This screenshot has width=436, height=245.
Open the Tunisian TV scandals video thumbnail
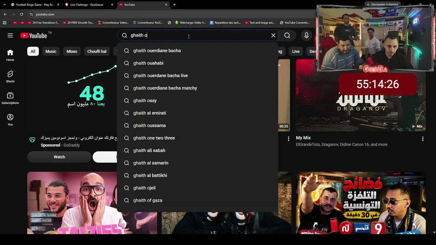click(361, 203)
